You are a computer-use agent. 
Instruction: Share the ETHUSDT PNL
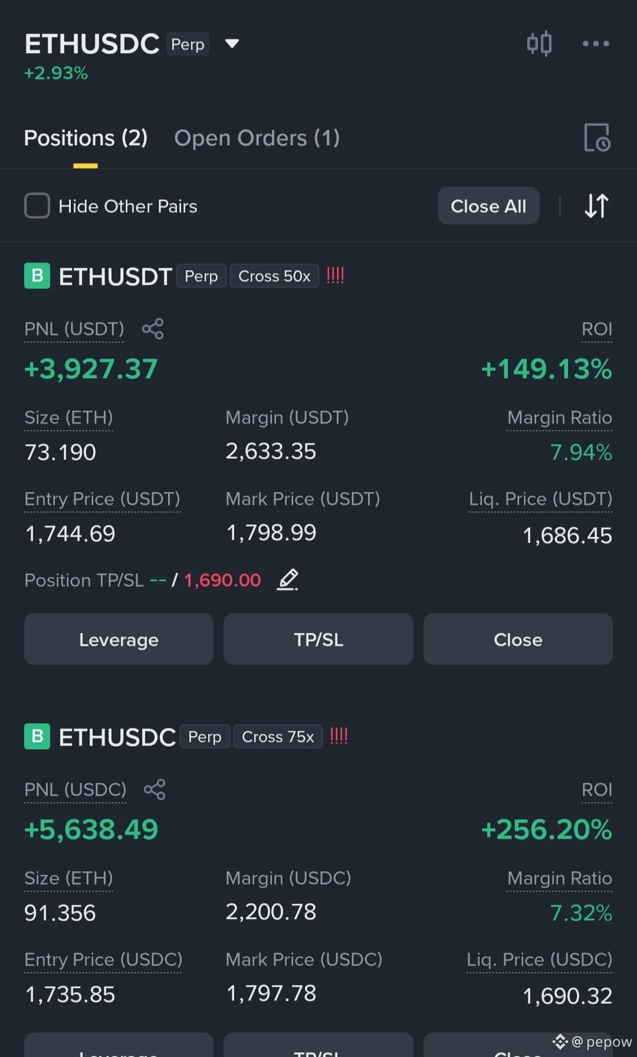point(153,329)
